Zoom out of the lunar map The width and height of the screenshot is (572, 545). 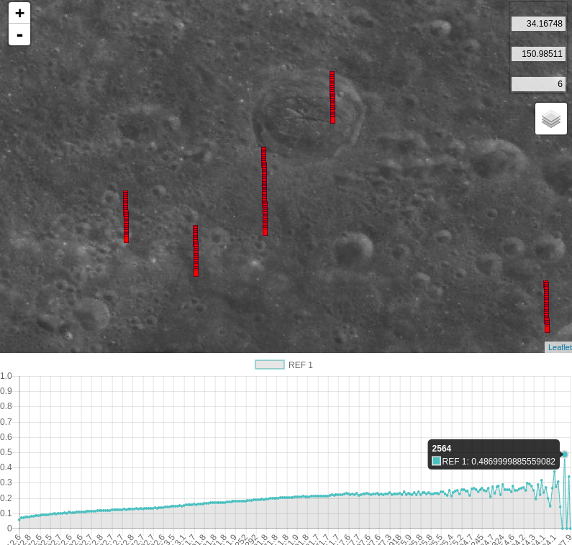point(19,35)
